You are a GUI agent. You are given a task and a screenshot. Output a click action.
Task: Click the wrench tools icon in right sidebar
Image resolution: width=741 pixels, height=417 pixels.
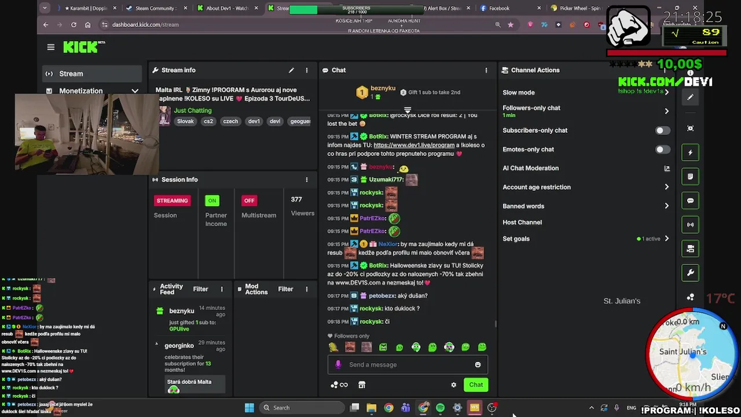[x=690, y=273]
